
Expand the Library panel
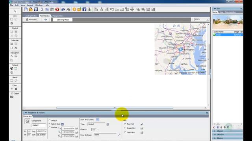[x=215, y=138]
